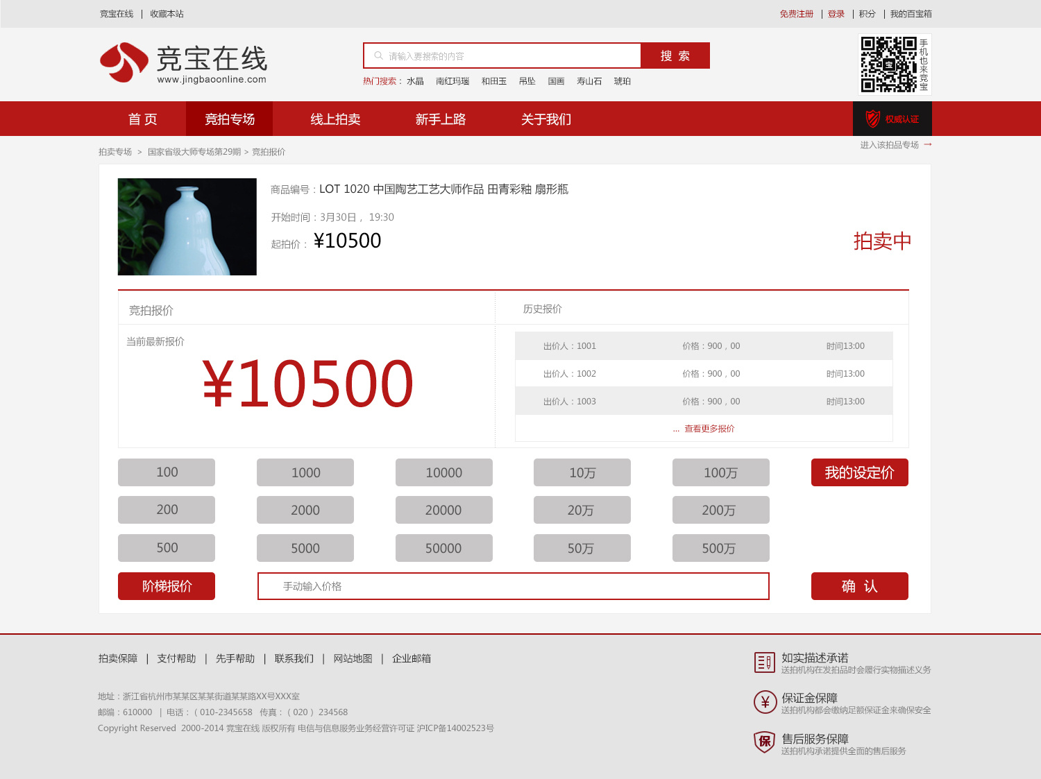Open the 首页 navigation menu item
This screenshot has height=779, width=1041.
click(142, 119)
